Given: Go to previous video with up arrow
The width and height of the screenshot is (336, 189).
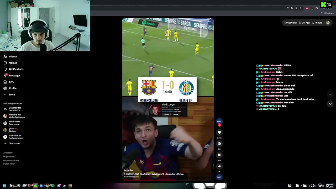Looking at the screenshot, I should [330, 95].
